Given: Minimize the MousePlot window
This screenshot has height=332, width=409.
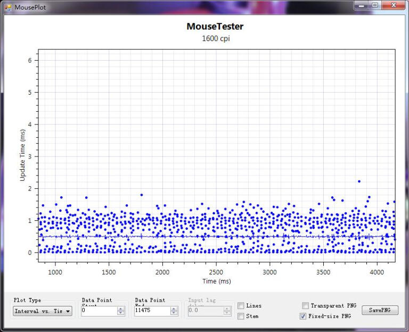Looking at the screenshot, I should click(x=361, y=5).
